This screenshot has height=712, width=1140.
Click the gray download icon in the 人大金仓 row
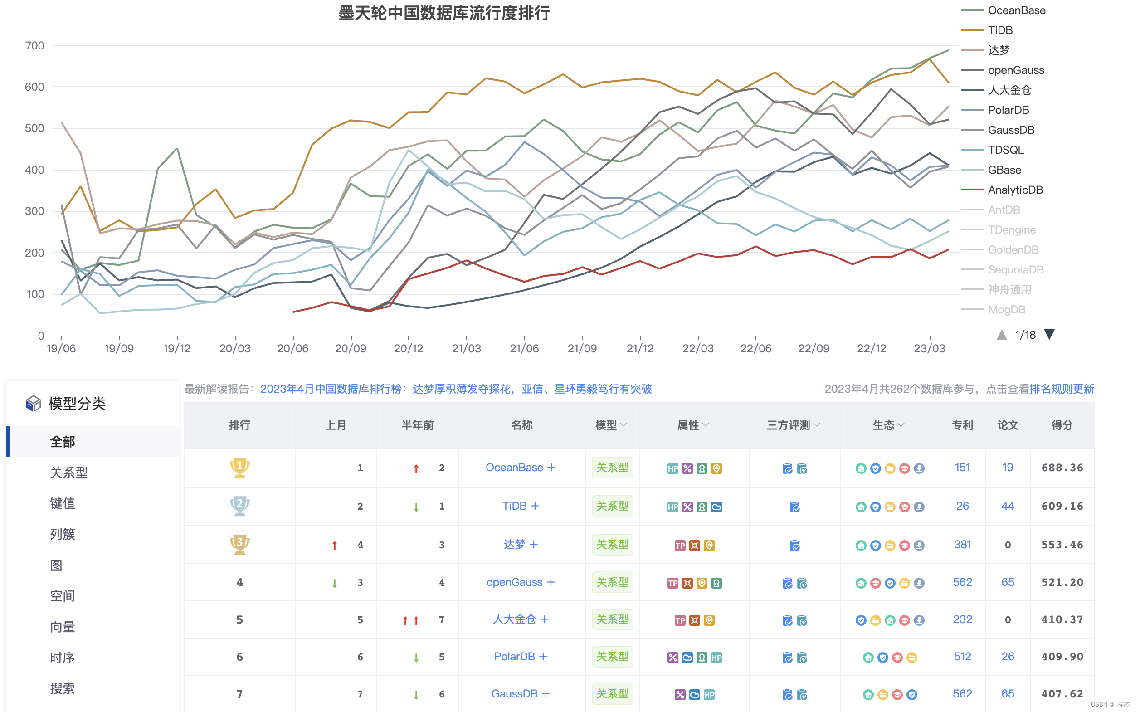919,621
